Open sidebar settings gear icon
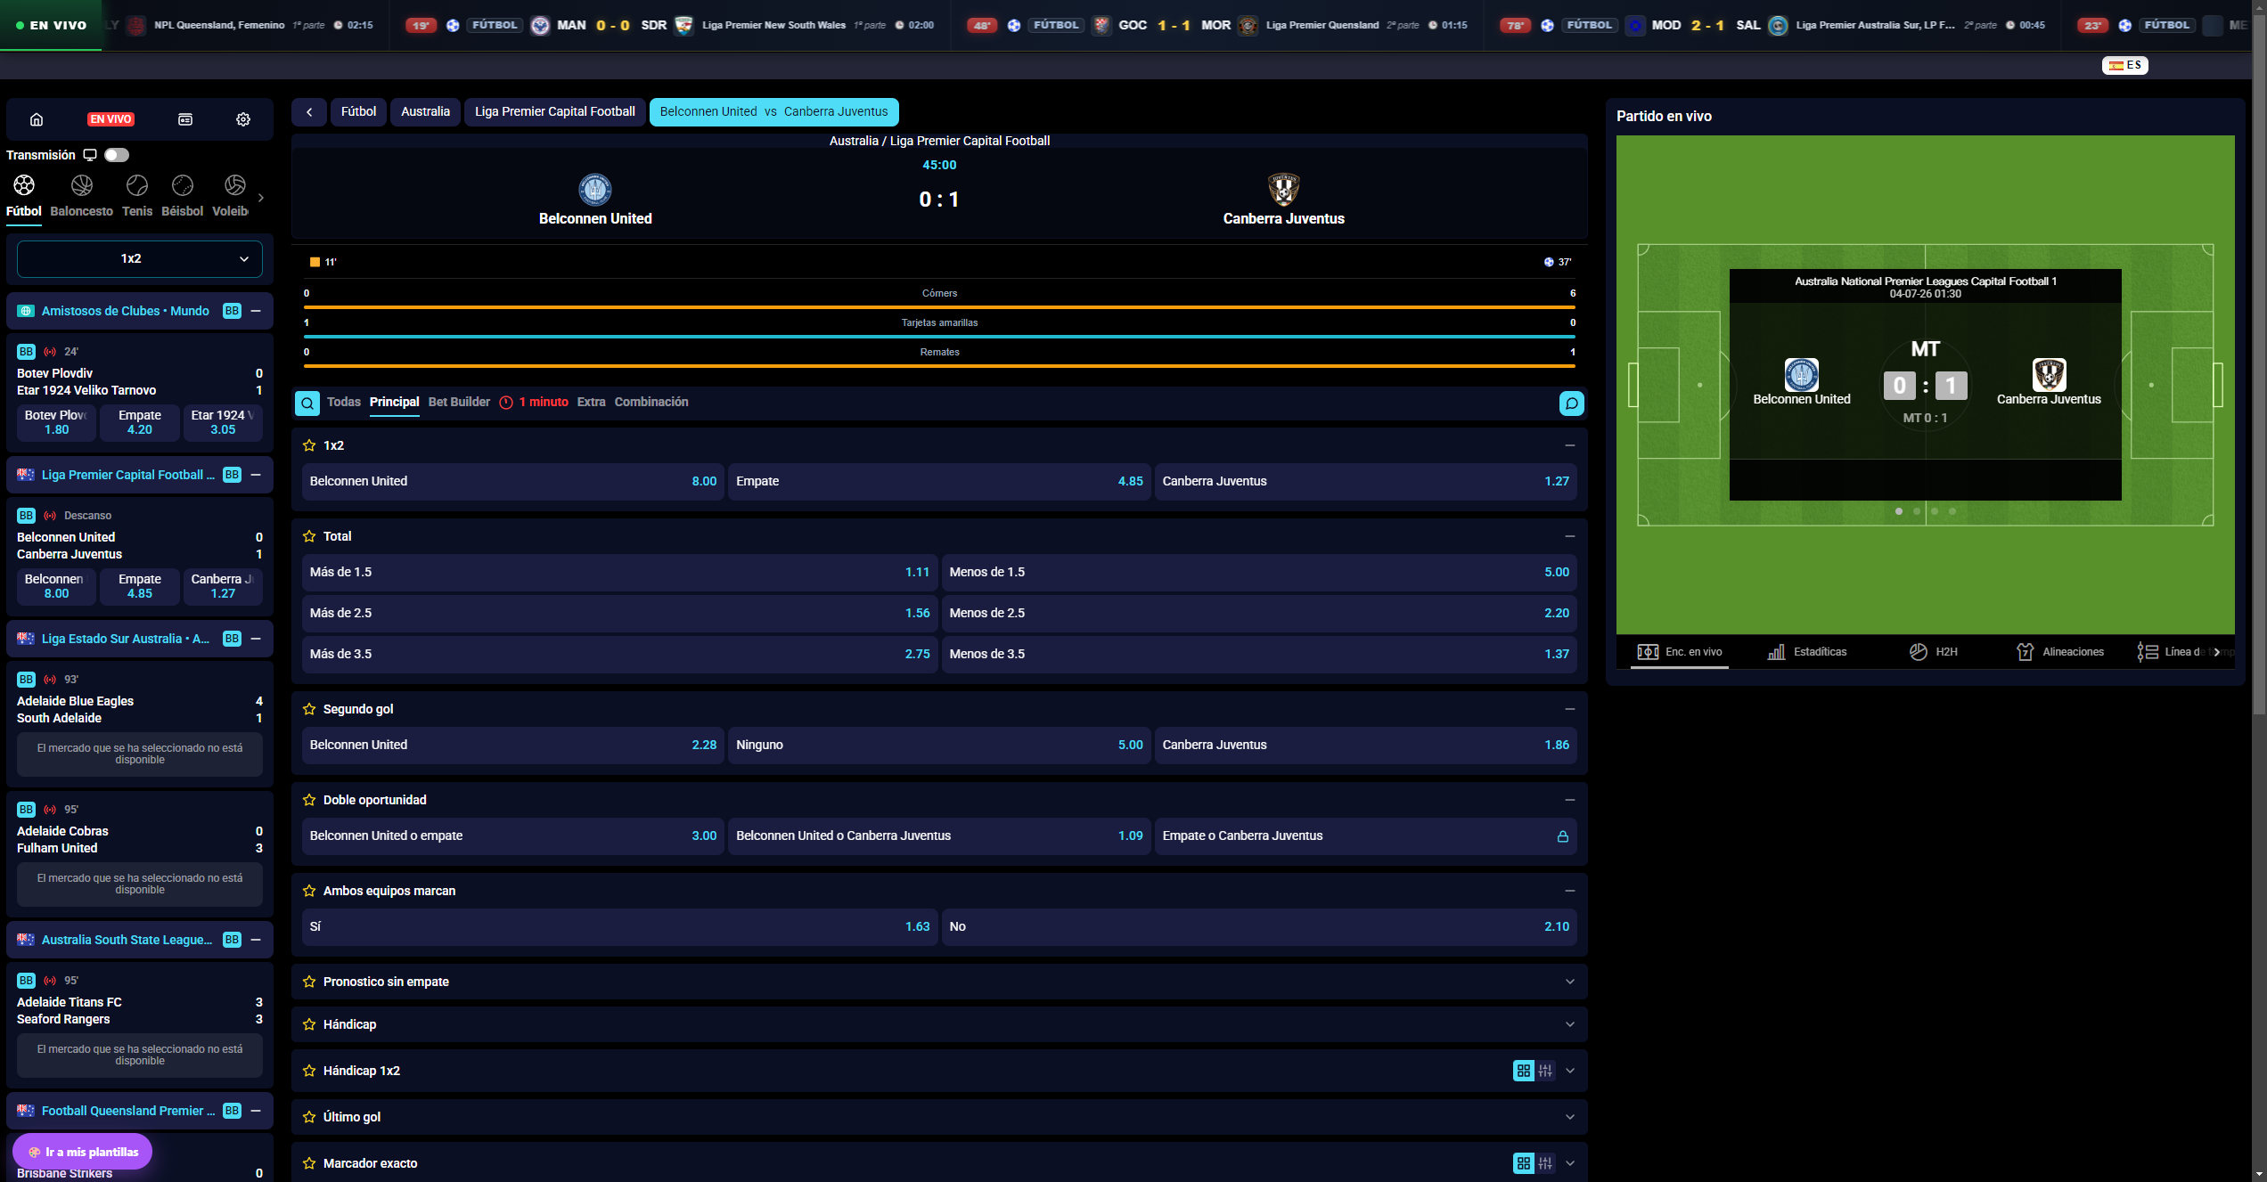The height and width of the screenshot is (1182, 2267). (243, 119)
